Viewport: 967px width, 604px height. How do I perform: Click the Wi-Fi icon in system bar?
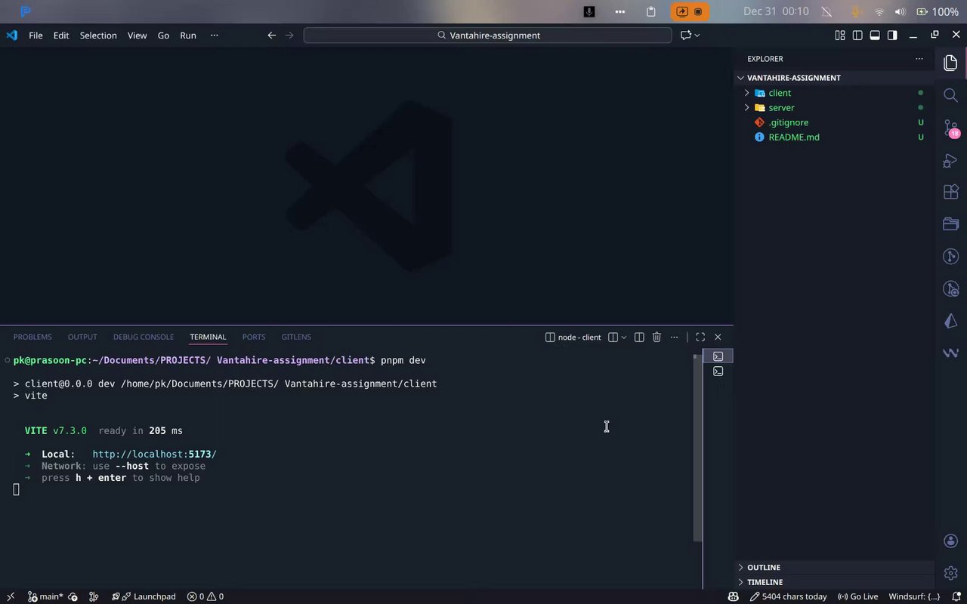[879, 11]
